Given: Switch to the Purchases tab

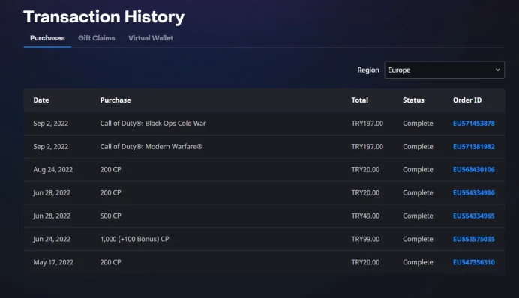Looking at the screenshot, I should coord(47,38).
